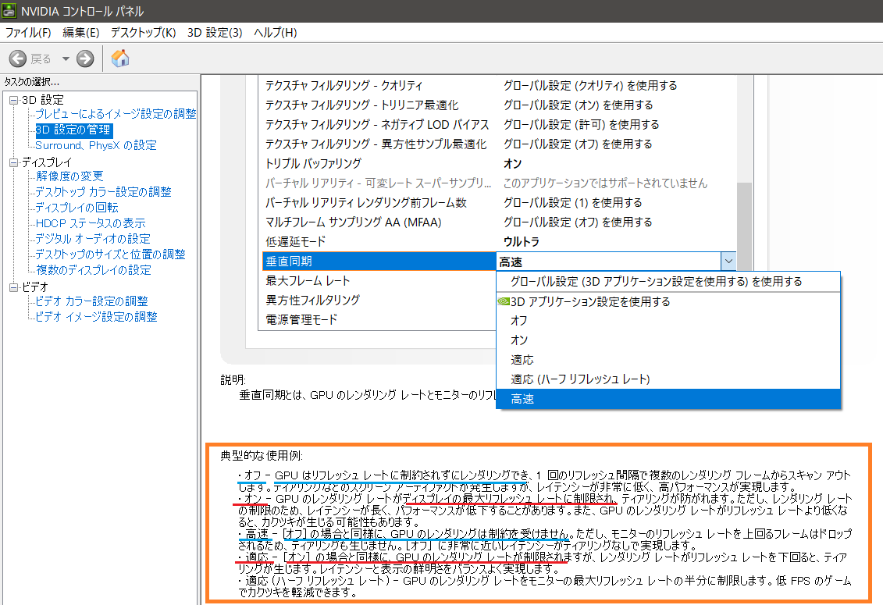Click グローバル設定 (許可) を使用する value

pyautogui.click(x=581, y=124)
